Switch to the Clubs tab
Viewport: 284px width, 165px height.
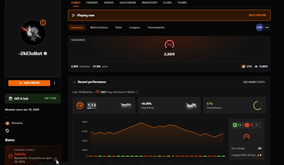point(167,3)
